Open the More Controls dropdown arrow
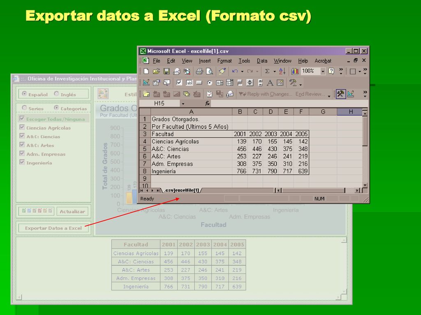 point(301,84)
